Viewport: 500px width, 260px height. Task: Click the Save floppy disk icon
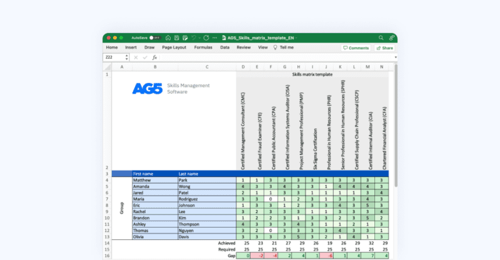pyautogui.click(x=177, y=37)
